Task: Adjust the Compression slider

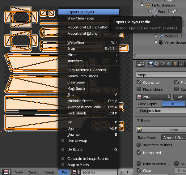Action: 161,111
